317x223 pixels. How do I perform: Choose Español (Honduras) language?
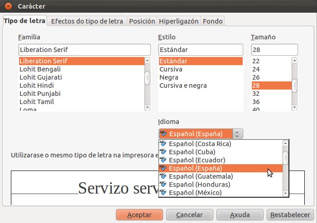221,185
